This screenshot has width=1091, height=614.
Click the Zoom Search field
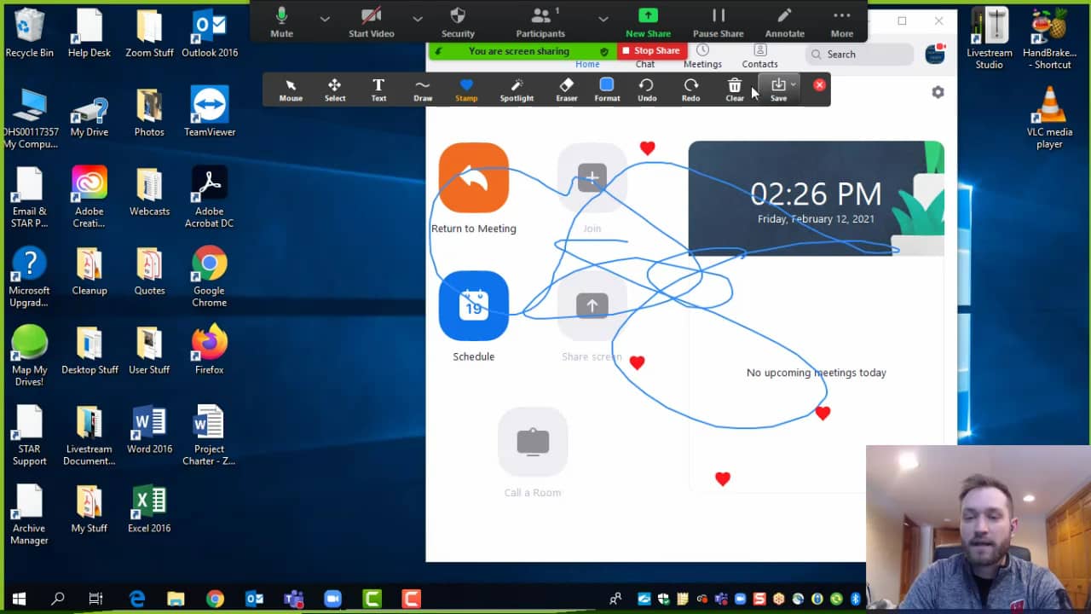(x=859, y=54)
